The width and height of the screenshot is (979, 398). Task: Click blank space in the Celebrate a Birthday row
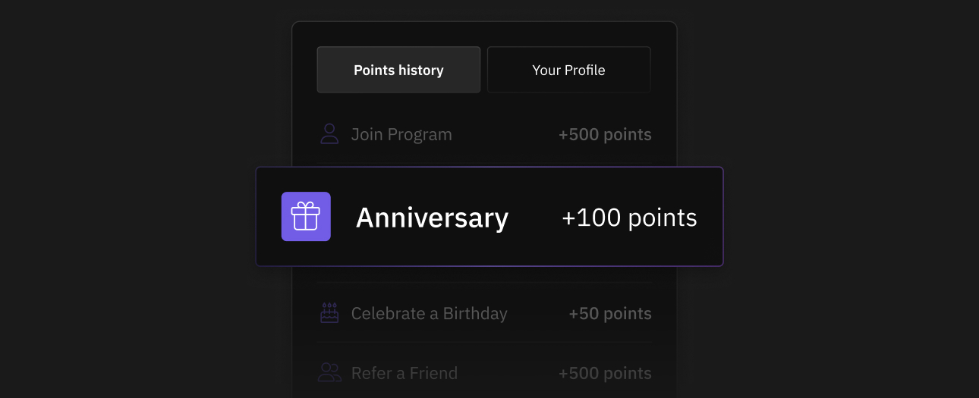[537, 313]
